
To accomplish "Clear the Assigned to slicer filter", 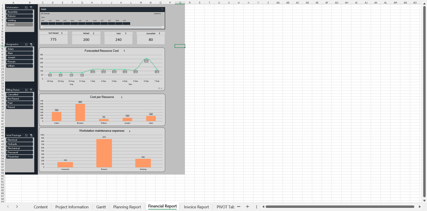I will (31, 44).
